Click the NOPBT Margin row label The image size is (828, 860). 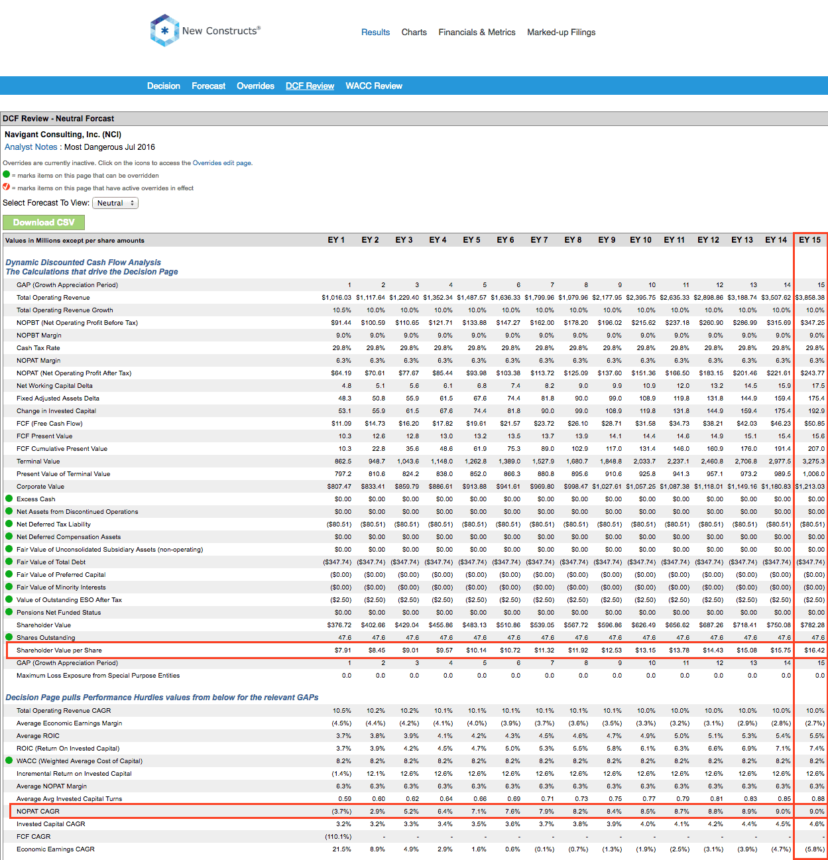39,335
